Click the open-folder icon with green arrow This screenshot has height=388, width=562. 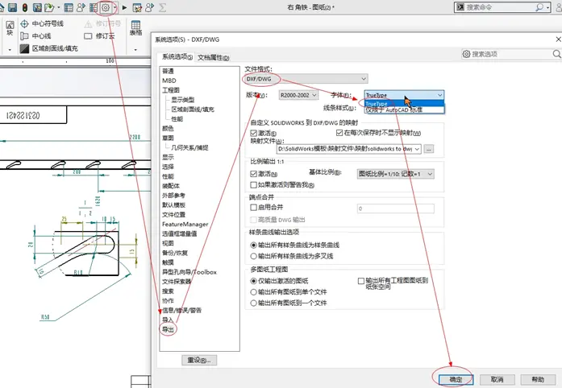49,7
